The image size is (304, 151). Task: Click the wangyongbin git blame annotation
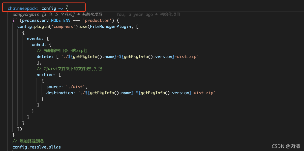click(26, 14)
